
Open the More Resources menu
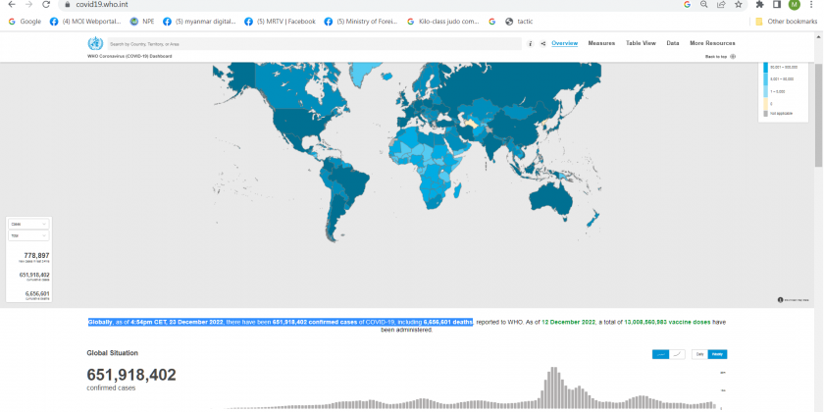click(x=712, y=43)
